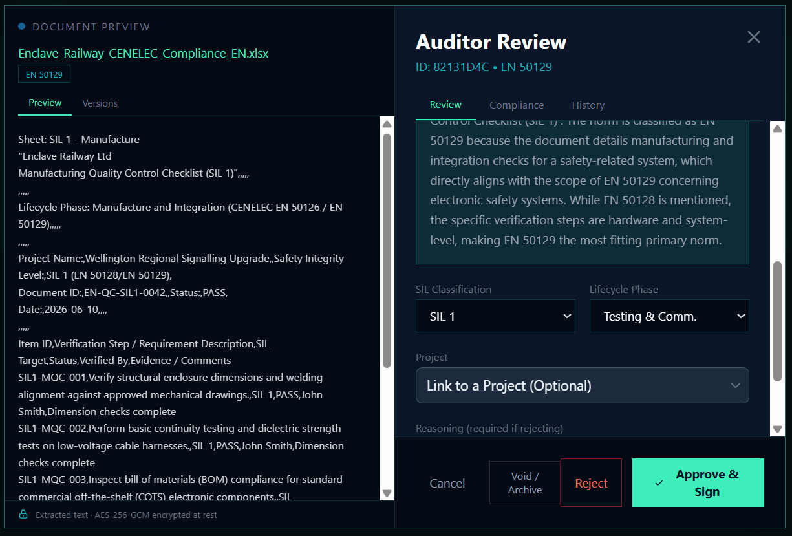
Task: Click the Void / Archive button
Action: [x=525, y=483]
